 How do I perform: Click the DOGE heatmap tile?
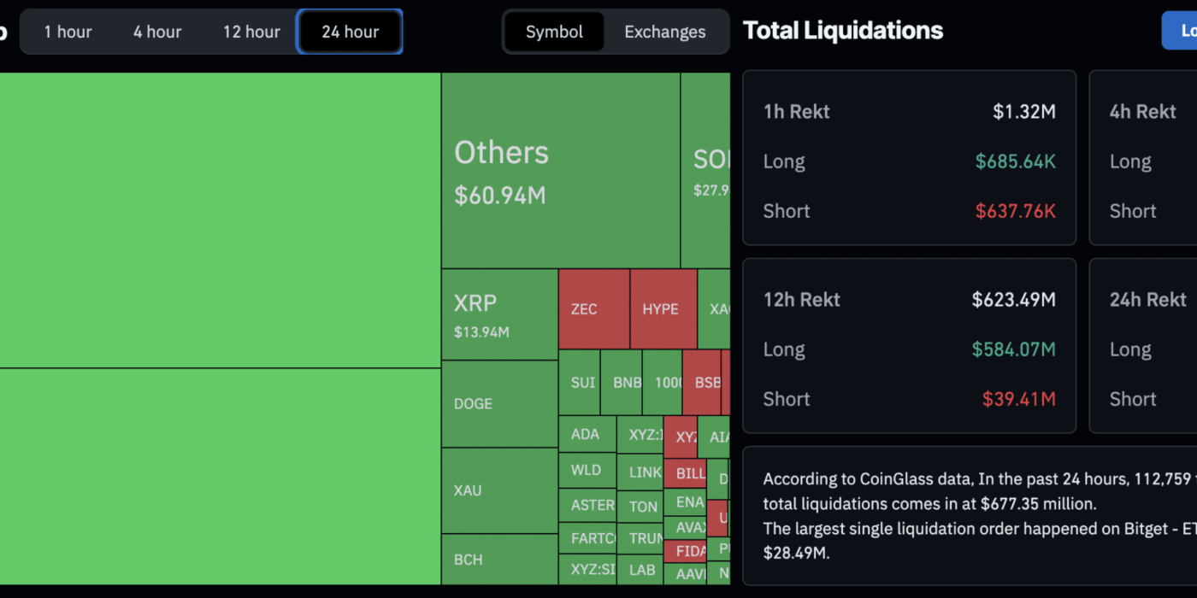click(x=500, y=404)
